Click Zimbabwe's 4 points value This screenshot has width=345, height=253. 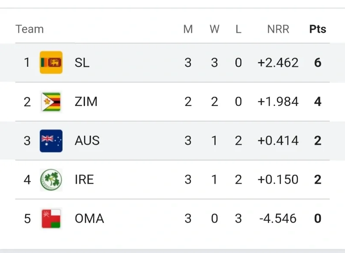point(318,102)
